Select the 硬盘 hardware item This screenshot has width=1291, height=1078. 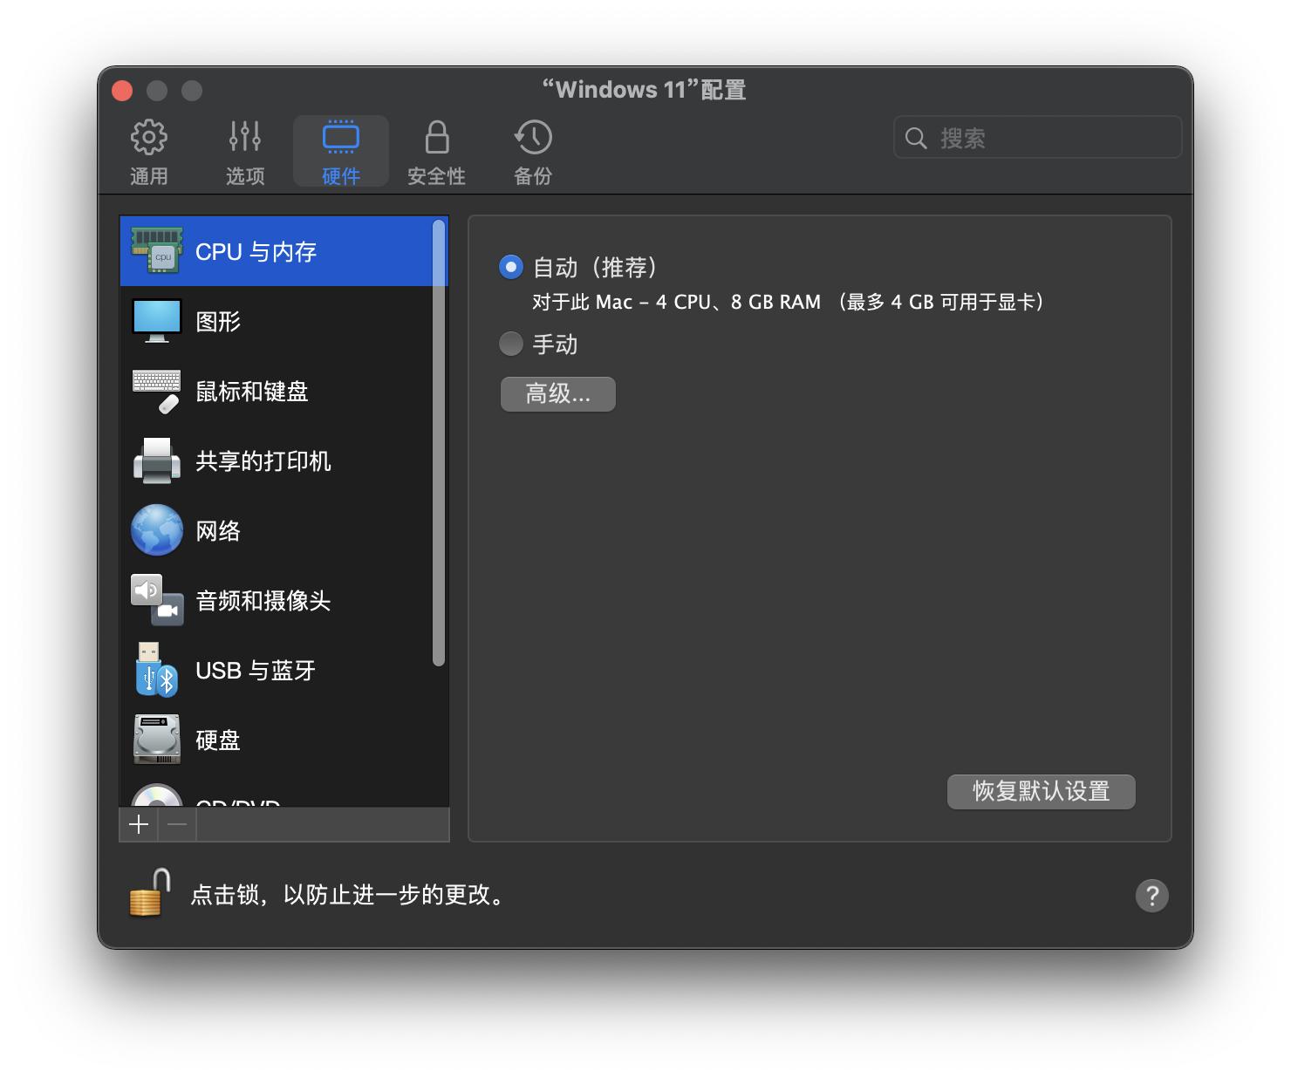pyautogui.click(x=216, y=739)
